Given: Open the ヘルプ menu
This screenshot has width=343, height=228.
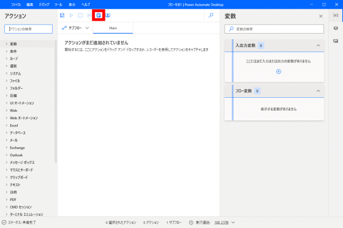Looking at the screenshot, I should [86, 5].
